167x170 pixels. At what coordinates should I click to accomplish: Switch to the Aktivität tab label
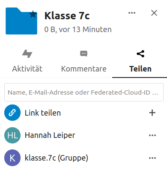pyautogui.click(x=27, y=69)
